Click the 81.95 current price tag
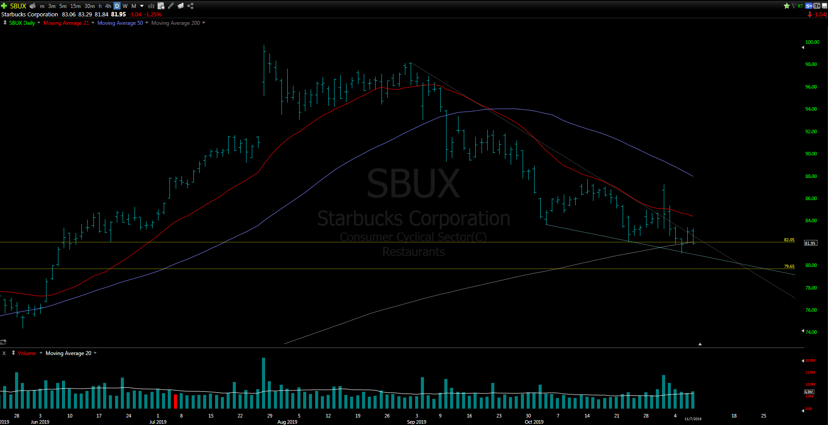 tap(810, 243)
